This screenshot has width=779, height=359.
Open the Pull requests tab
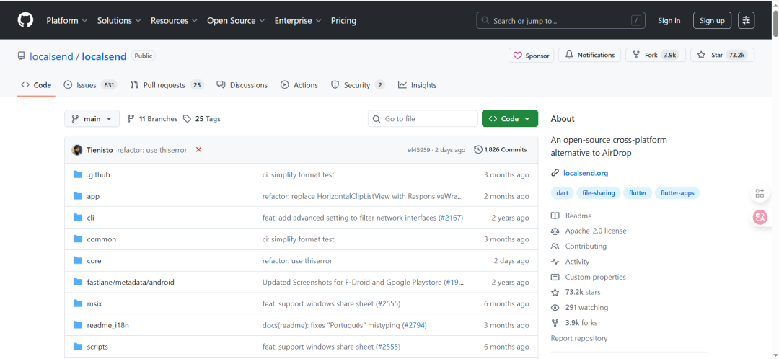[x=166, y=85]
